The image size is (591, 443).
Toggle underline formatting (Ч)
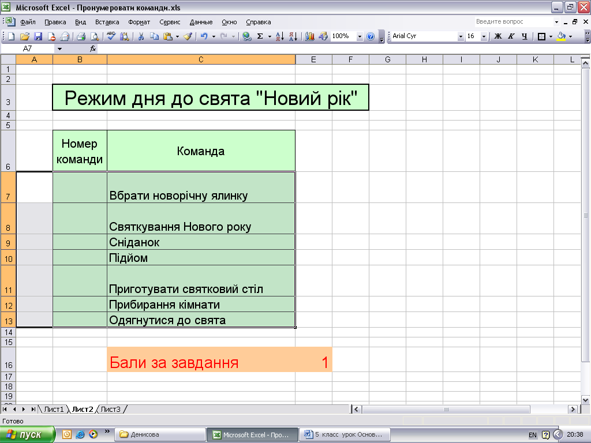[524, 36]
